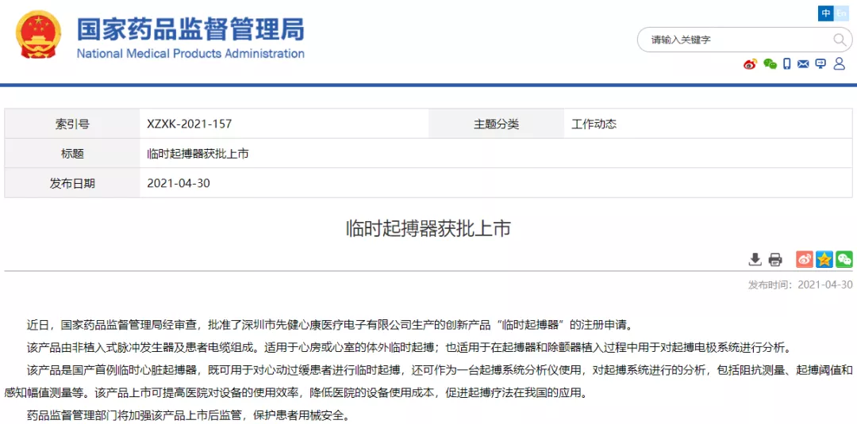Open the Weibo icon in header

751,64
